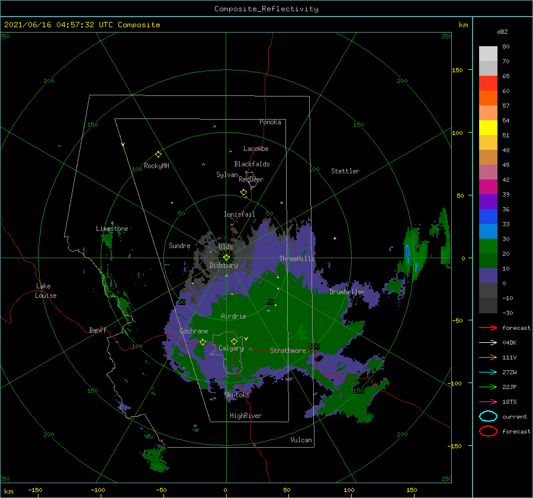
Task: Click the blue storm cell near the east edge
Action: [407, 254]
